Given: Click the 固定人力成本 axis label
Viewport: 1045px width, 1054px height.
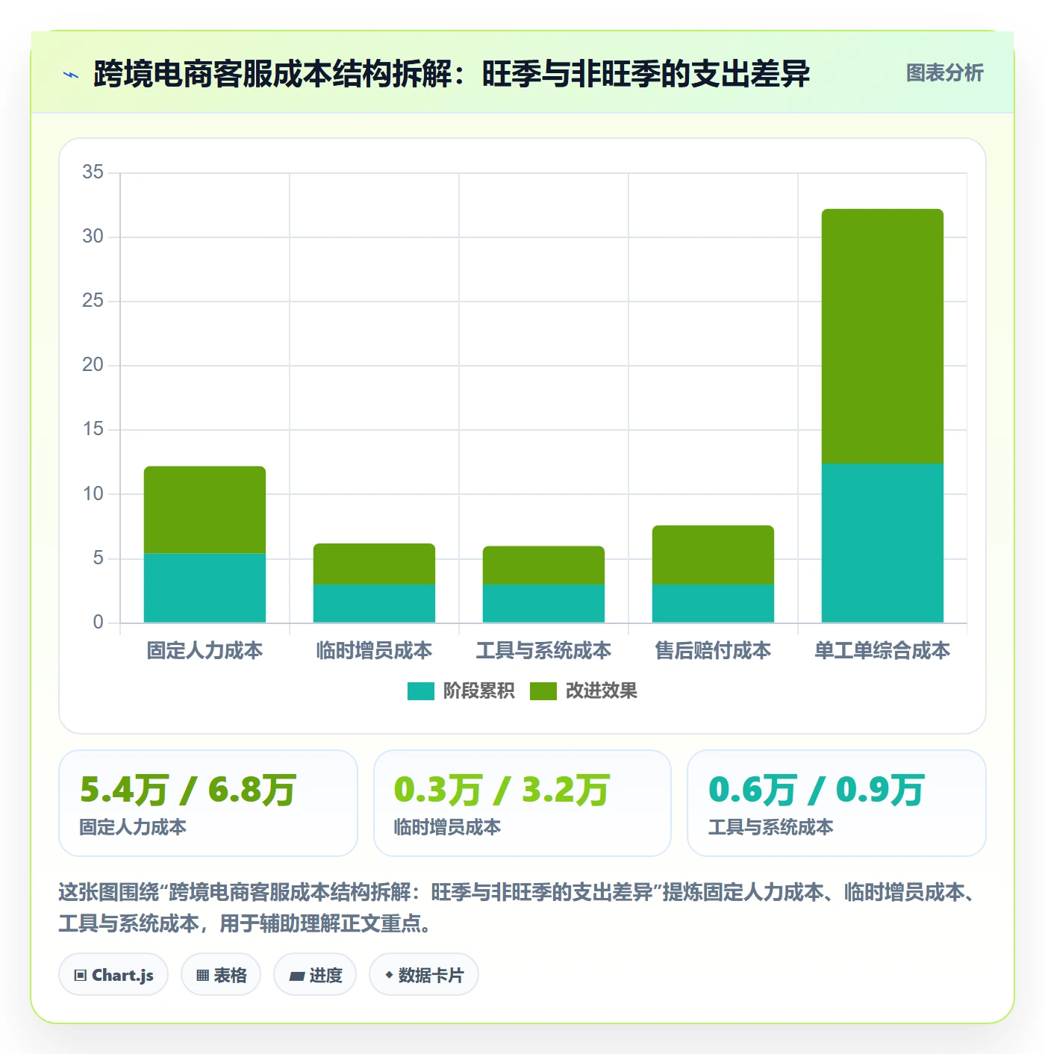Looking at the screenshot, I should pyautogui.click(x=205, y=651).
